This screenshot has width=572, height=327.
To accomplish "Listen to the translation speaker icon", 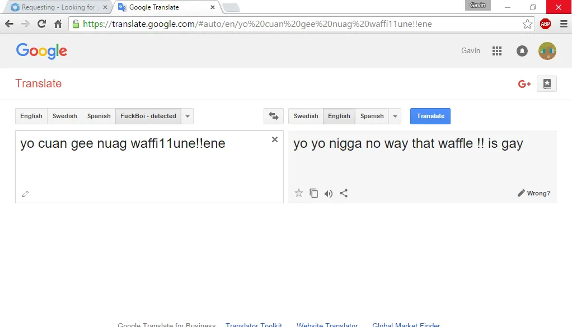I will point(329,193).
